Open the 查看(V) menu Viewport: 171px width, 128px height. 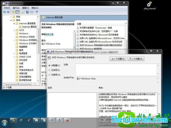[25, 8]
